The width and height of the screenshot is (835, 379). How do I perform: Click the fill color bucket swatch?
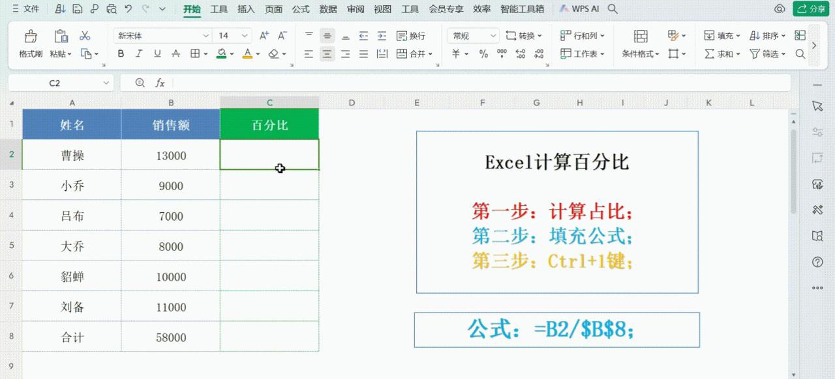[x=222, y=54]
